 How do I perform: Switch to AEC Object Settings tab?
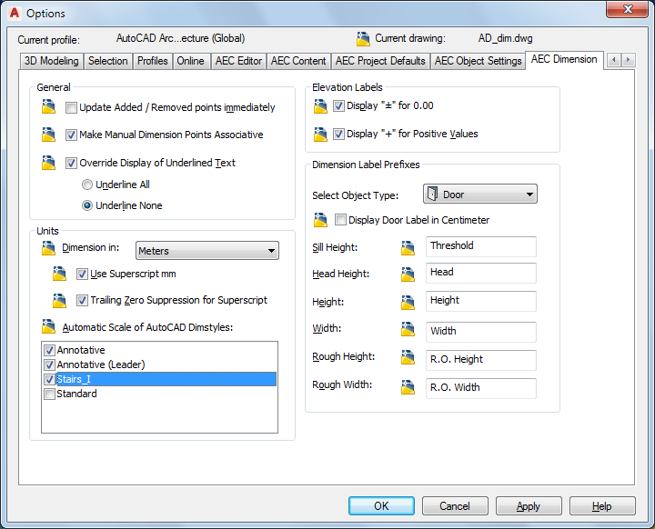click(x=478, y=61)
